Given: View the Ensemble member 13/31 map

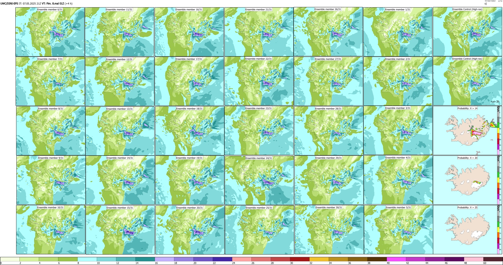Looking at the screenshot, I should tap(120, 131).
